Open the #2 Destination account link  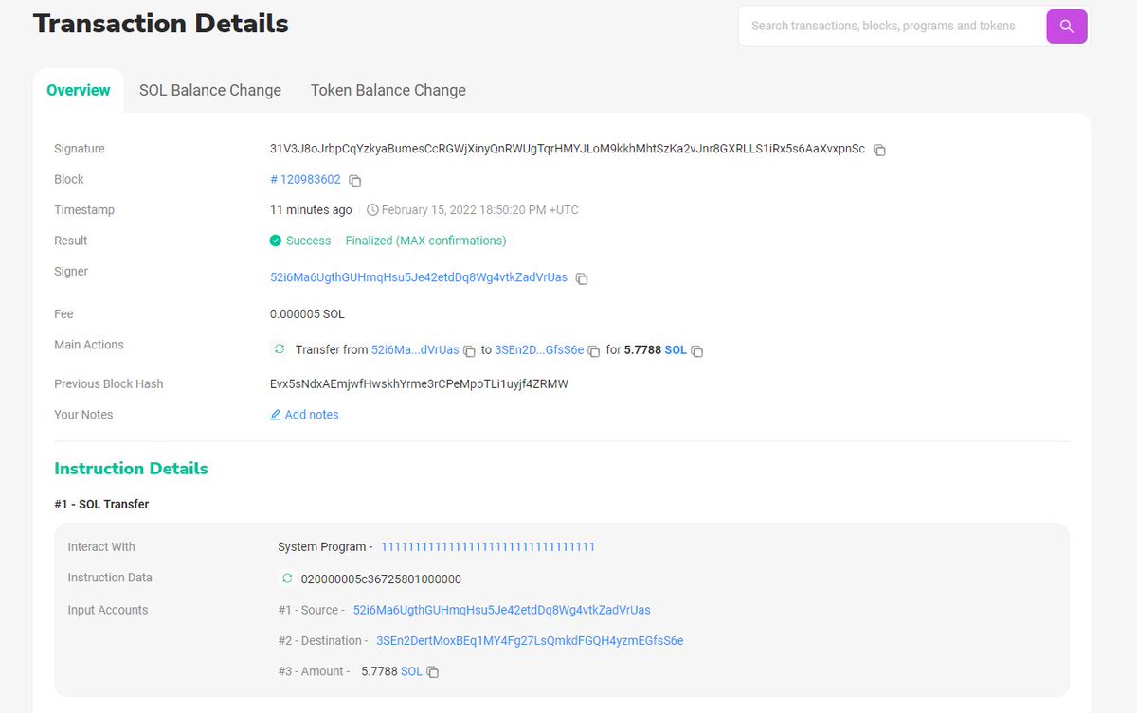tap(530, 640)
